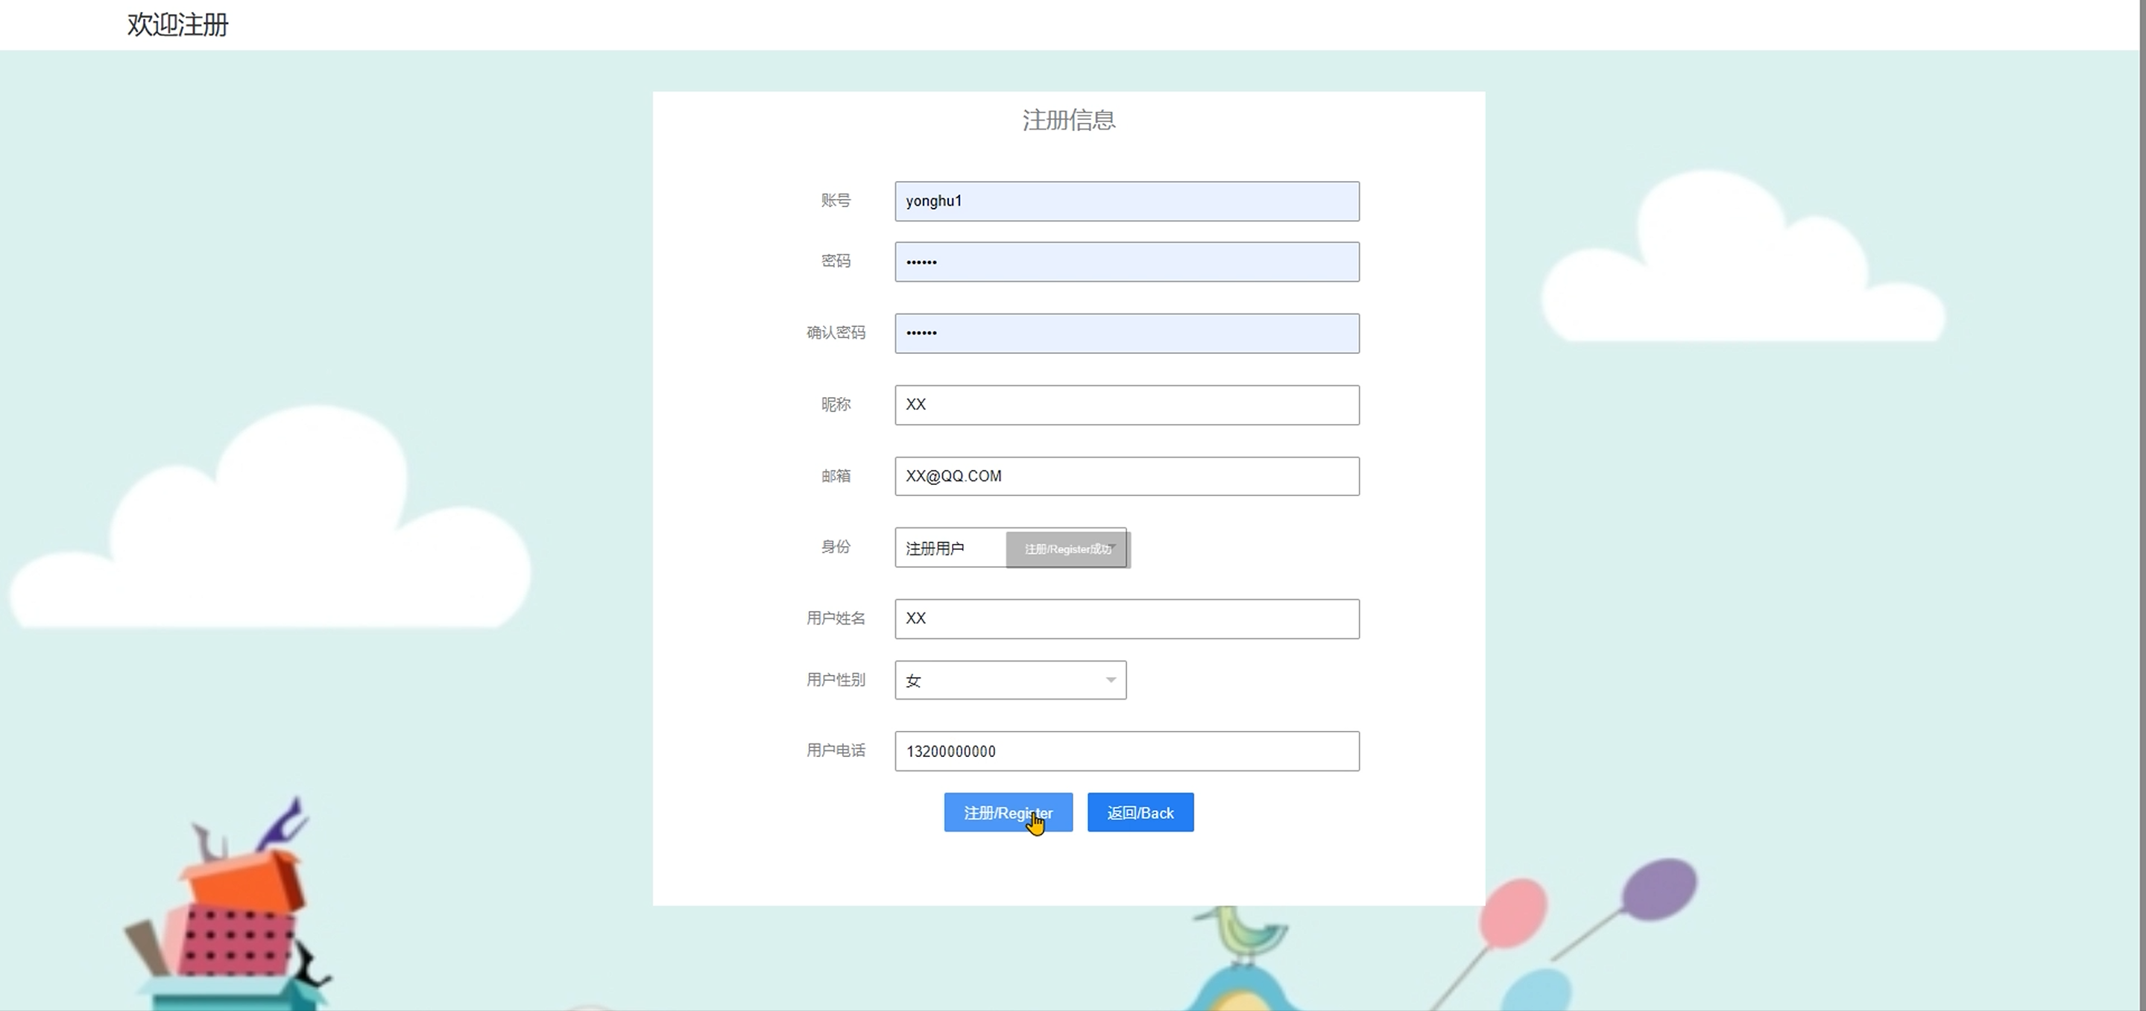Screen dimensions: 2146x1011
Task: Click the 返回/Back button
Action: click(1140, 813)
